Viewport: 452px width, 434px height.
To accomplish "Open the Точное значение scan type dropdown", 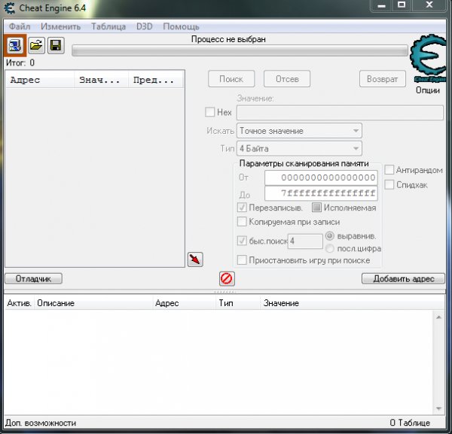I will coord(299,131).
